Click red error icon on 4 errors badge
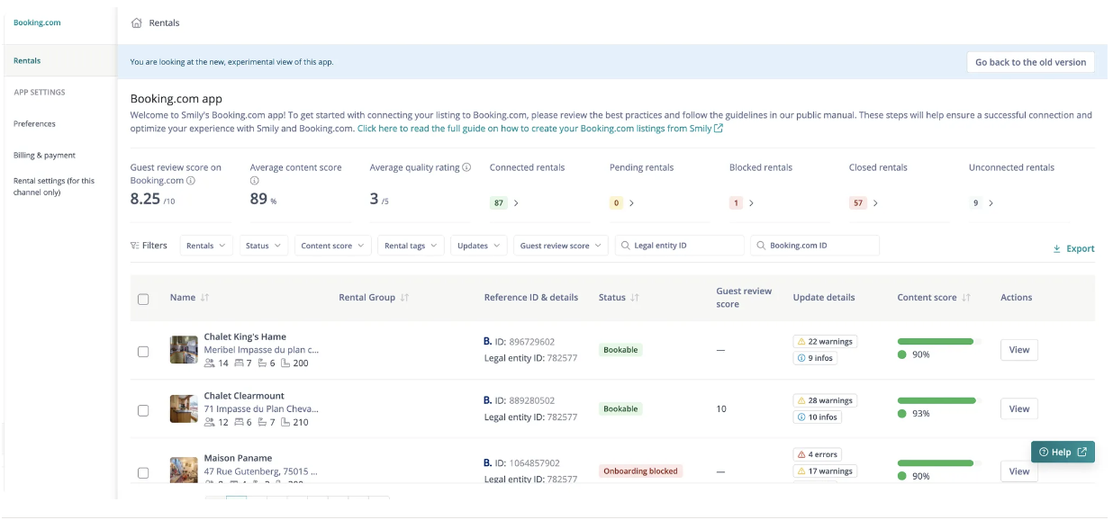This screenshot has width=1113, height=529. pyautogui.click(x=801, y=454)
